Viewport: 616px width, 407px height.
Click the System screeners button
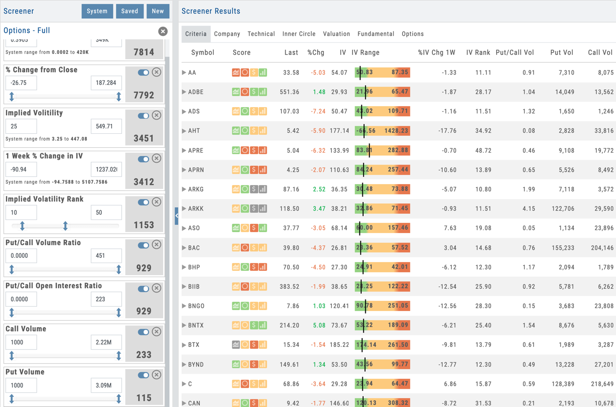point(97,11)
